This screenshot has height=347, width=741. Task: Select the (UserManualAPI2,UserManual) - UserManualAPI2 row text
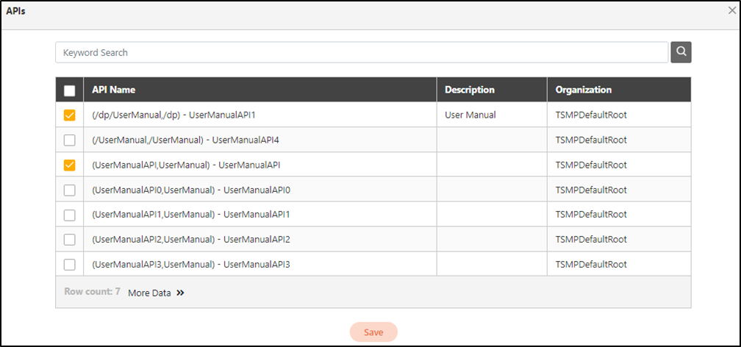(x=191, y=240)
